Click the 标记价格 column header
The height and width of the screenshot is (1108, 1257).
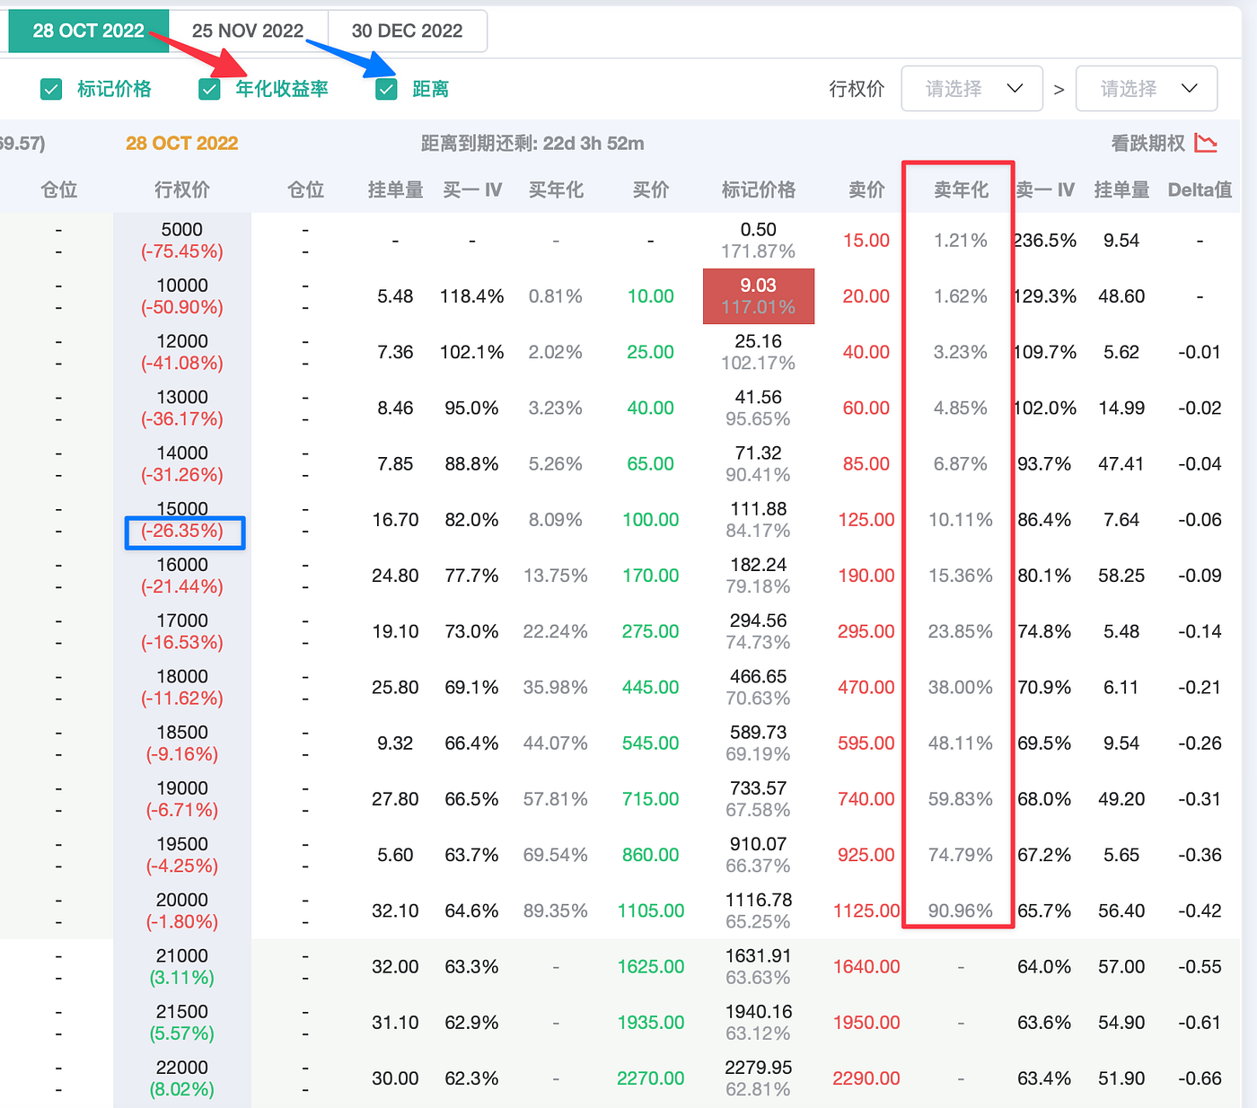tap(759, 189)
